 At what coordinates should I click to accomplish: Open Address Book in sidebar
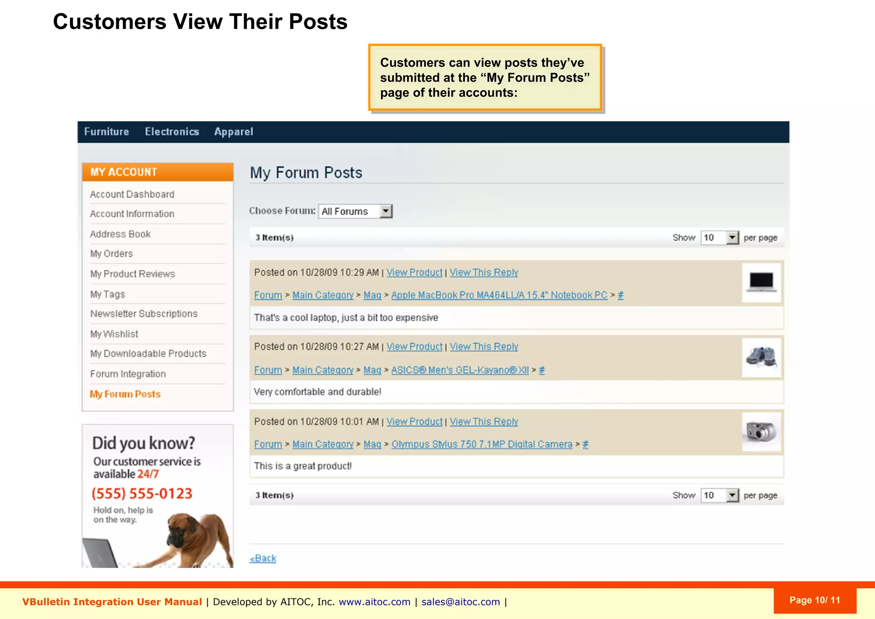(120, 234)
